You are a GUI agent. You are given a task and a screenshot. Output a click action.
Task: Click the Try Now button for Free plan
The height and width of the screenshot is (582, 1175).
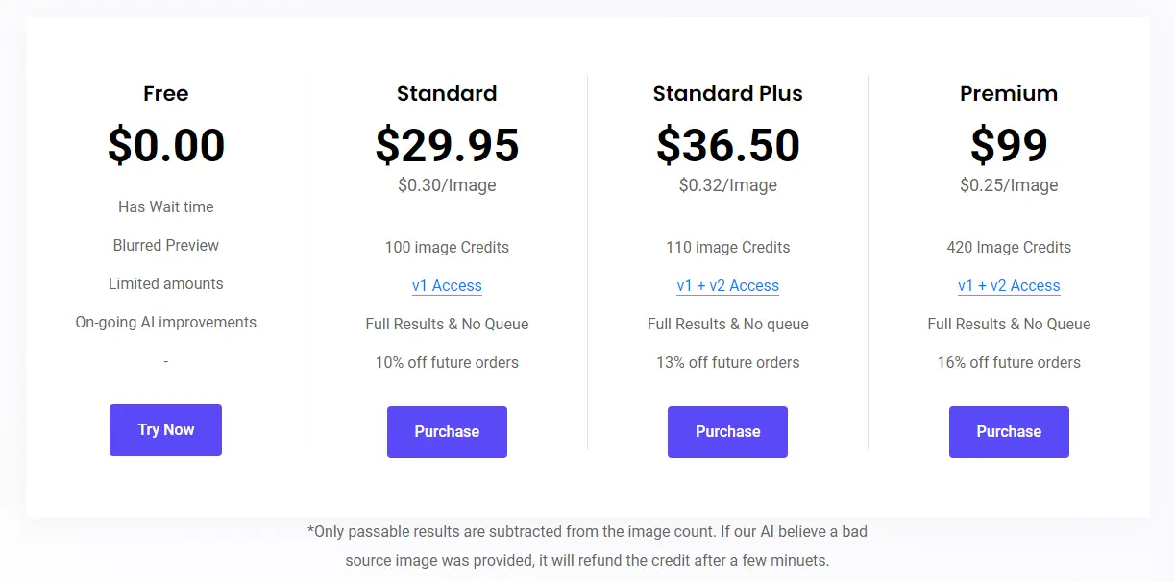click(165, 429)
